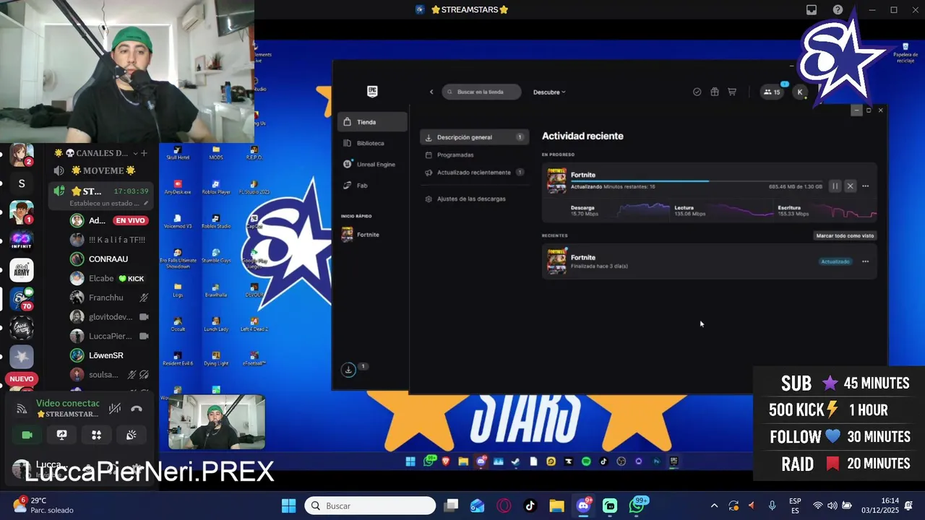Open the Discord inbox icon in title bar
Screen dimensions: 925x520
coord(812,9)
